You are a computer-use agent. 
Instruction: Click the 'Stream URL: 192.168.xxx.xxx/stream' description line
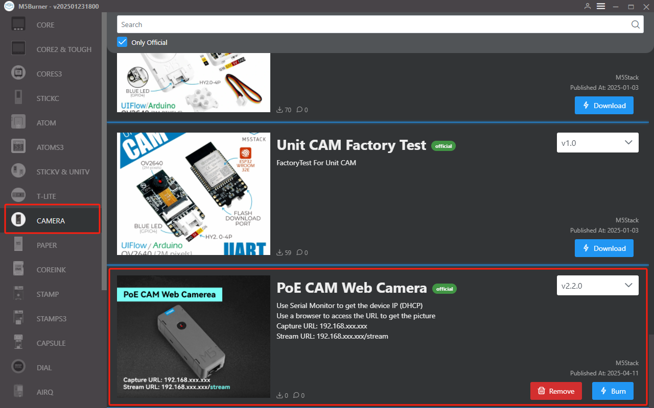click(332, 336)
